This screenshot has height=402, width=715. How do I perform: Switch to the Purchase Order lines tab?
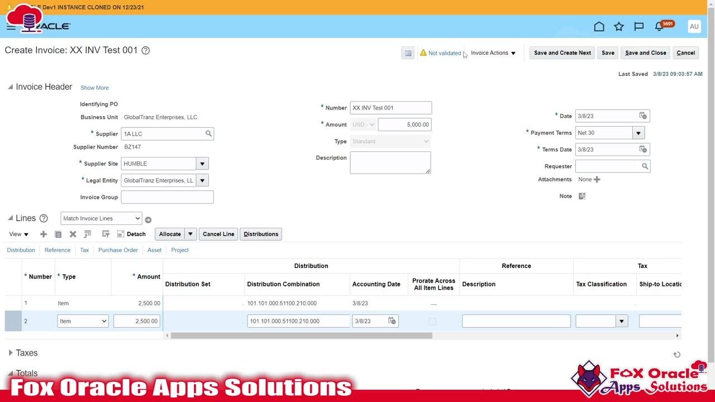[x=118, y=250]
